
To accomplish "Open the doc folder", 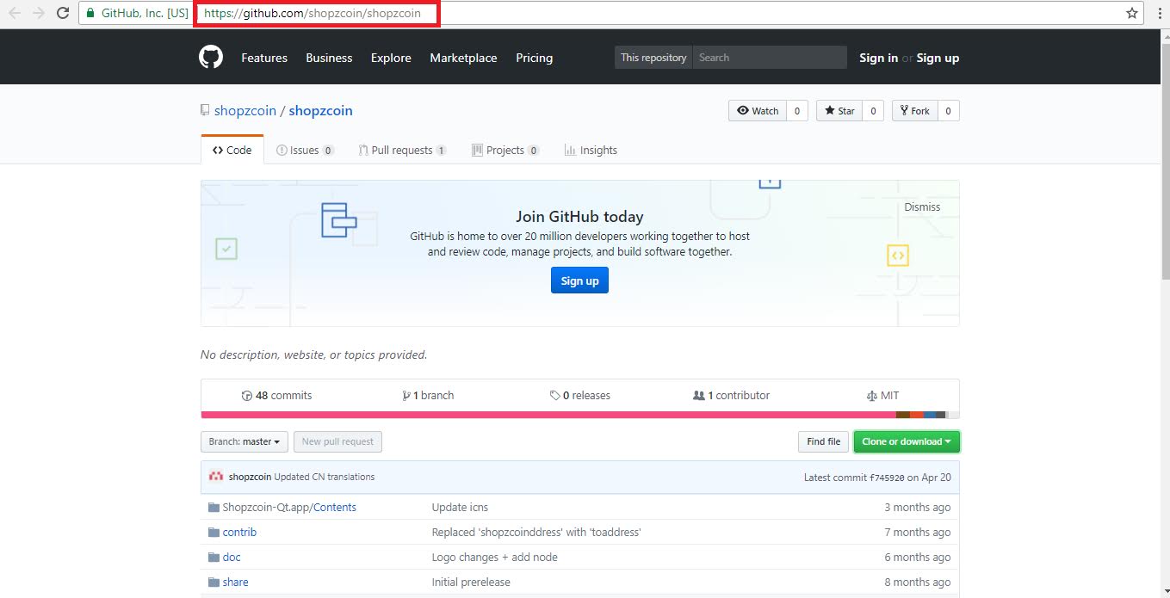I will coord(232,557).
